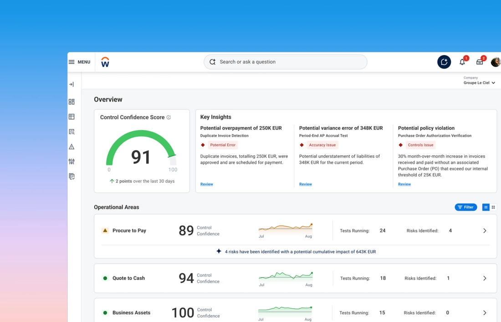Open the Groupe Le Ciel company dropdown
The height and width of the screenshot is (322, 501).
479,83
